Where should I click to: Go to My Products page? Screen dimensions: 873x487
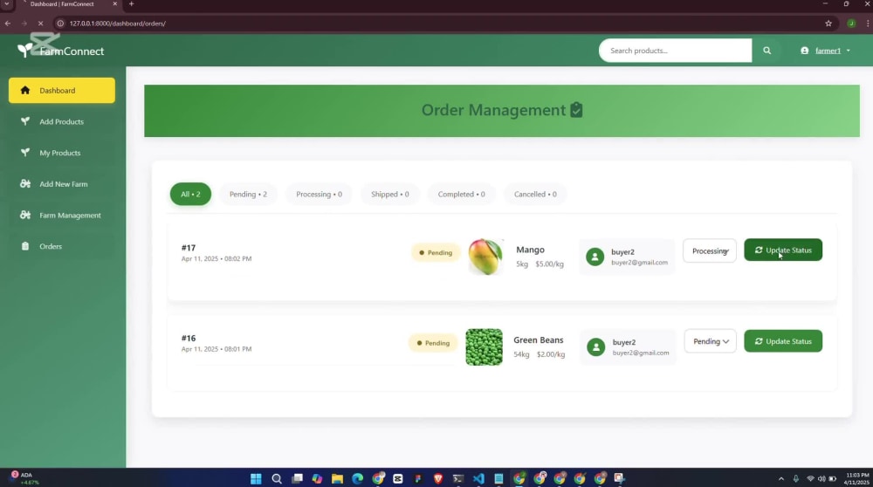[x=62, y=153]
